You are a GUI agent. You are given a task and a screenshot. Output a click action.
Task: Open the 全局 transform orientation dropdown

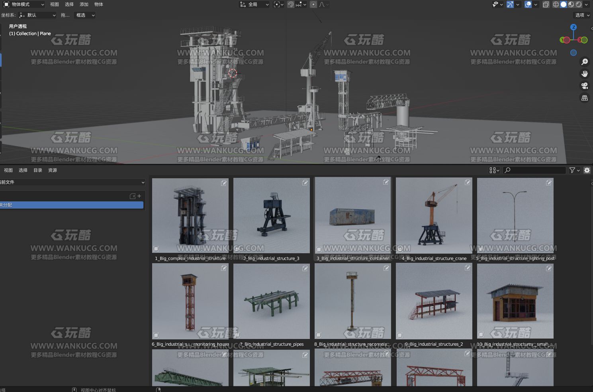tap(254, 4)
